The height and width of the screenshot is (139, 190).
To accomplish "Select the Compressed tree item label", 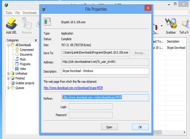I will pos(27,50).
